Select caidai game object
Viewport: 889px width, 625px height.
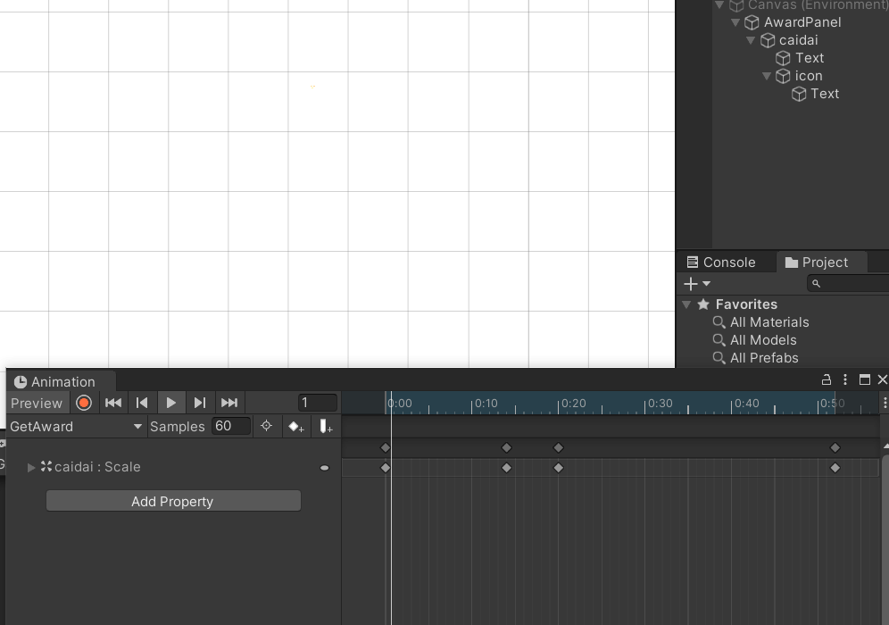point(798,40)
